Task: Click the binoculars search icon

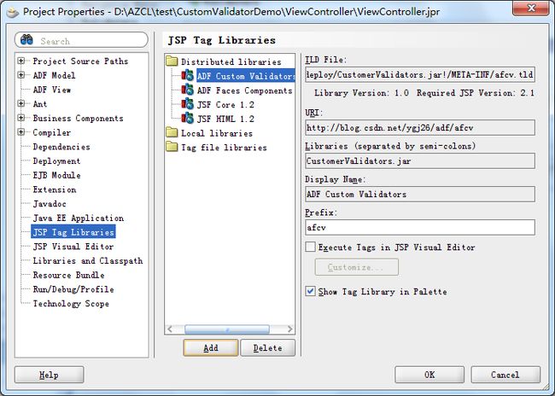Action: tap(26, 39)
